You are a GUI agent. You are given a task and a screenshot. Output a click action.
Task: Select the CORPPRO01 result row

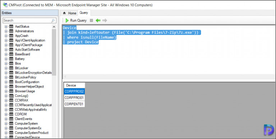point(74,98)
